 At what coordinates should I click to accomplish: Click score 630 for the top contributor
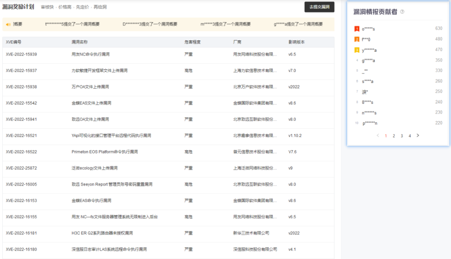[x=438, y=28]
